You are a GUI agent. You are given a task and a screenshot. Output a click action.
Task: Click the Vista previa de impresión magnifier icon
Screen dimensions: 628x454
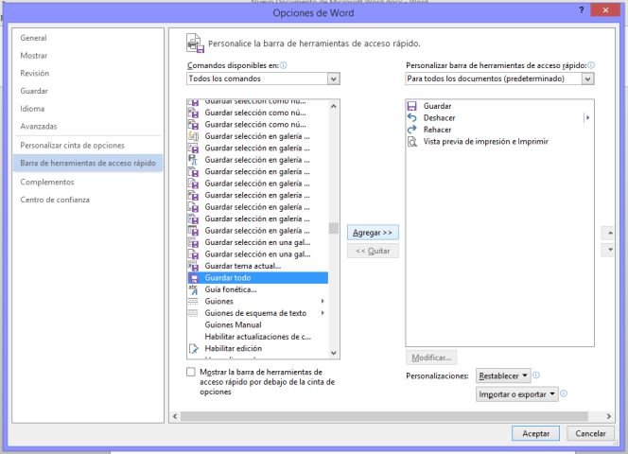tap(411, 142)
